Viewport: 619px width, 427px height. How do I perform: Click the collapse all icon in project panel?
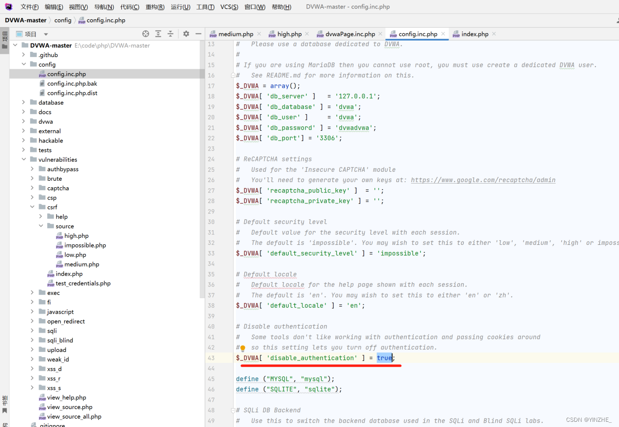click(x=170, y=34)
